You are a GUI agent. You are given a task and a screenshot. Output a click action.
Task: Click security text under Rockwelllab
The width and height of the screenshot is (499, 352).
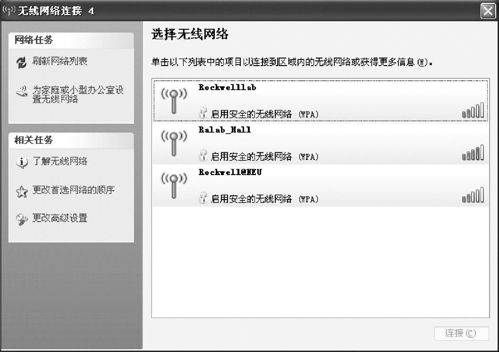point(265,114)
